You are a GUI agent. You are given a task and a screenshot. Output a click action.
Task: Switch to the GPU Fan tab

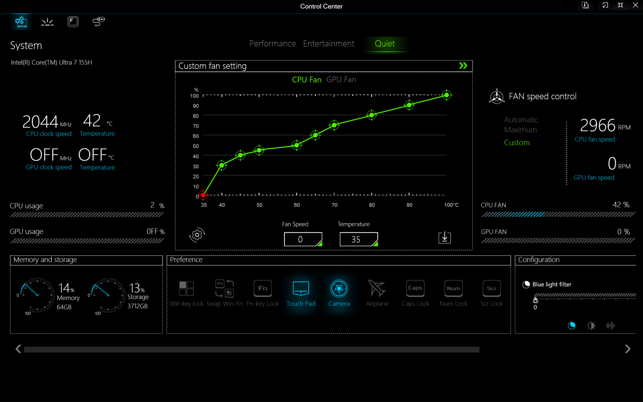click(341, 79)
